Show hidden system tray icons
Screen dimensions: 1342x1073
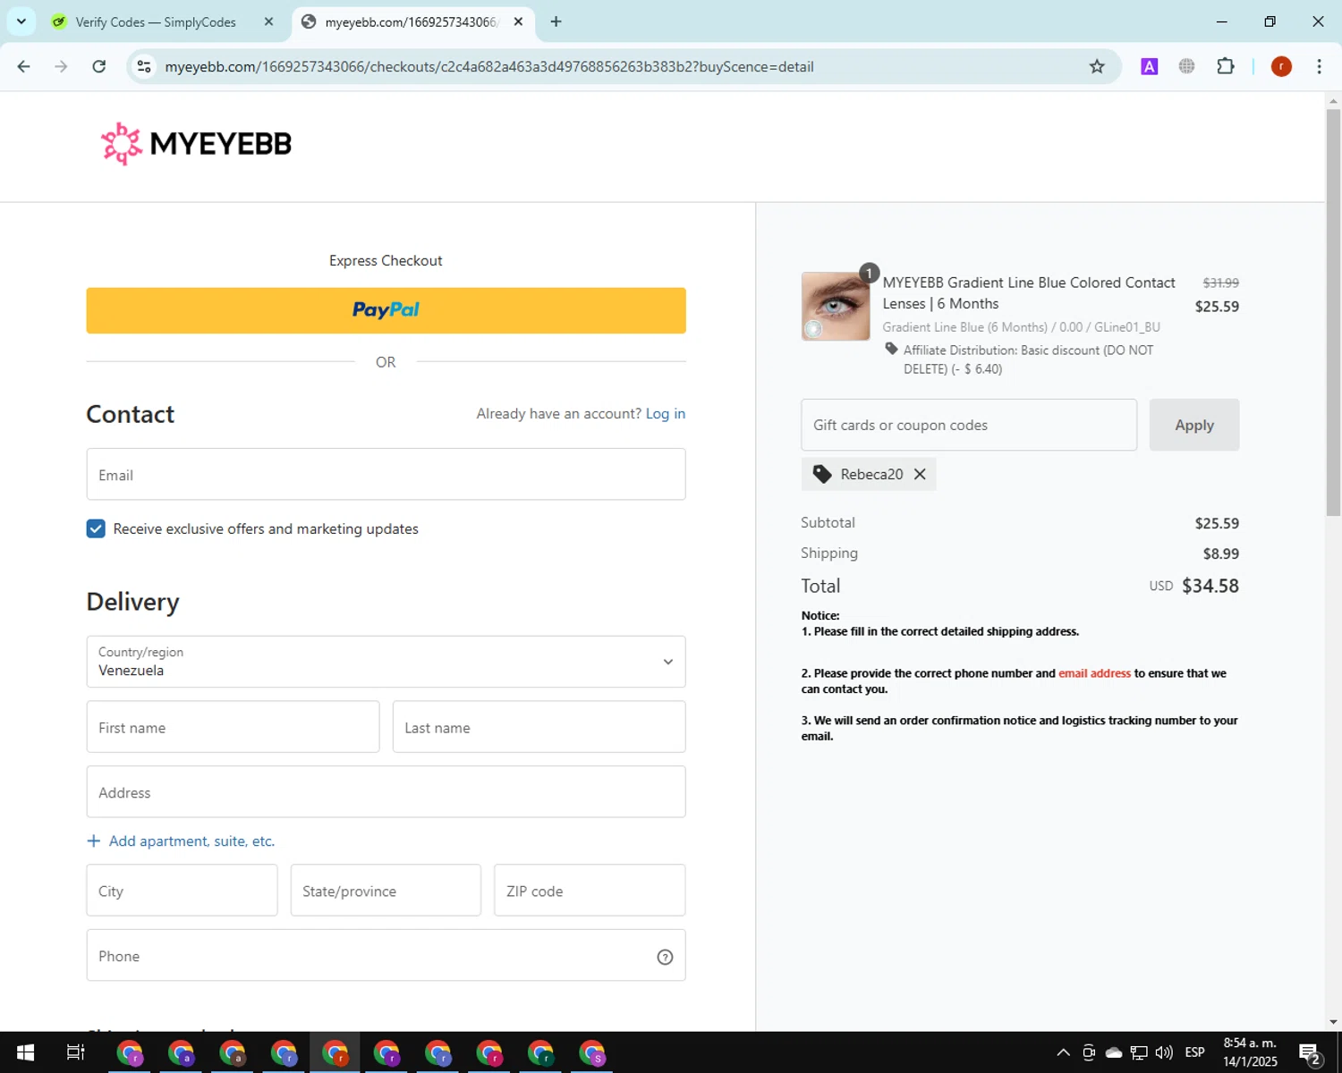(1063, 1052)
